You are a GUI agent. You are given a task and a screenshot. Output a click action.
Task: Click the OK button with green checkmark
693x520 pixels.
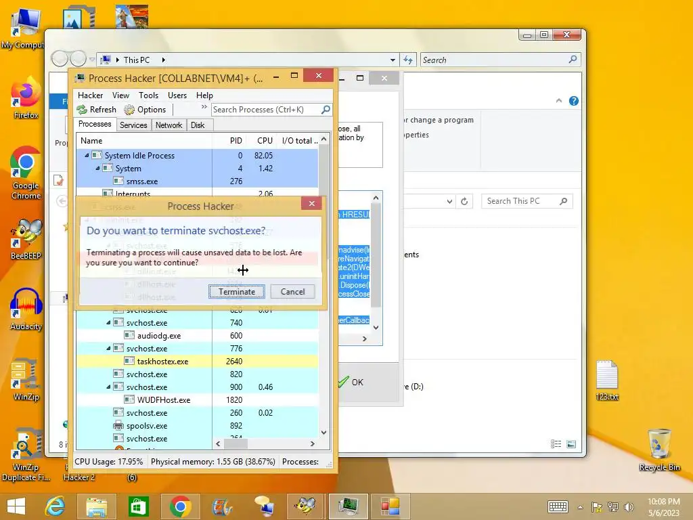point(351,382)
